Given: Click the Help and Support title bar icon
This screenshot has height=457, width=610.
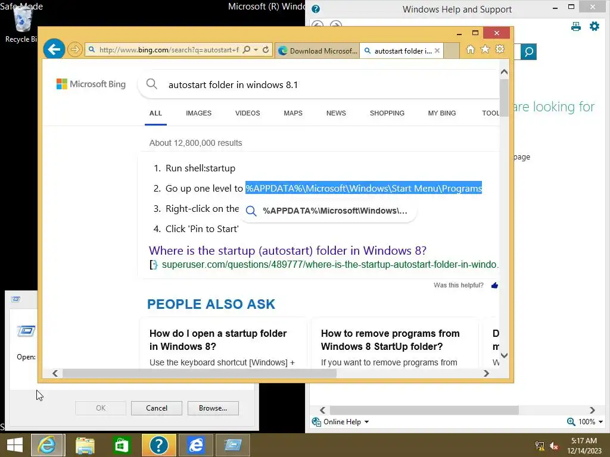Looking at the screenshot, I should (x=316, y=9).
